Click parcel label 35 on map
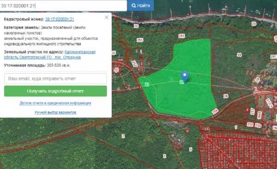Viewport: 277px width, 169px height. pyautogui.click(x=114, y=53)
